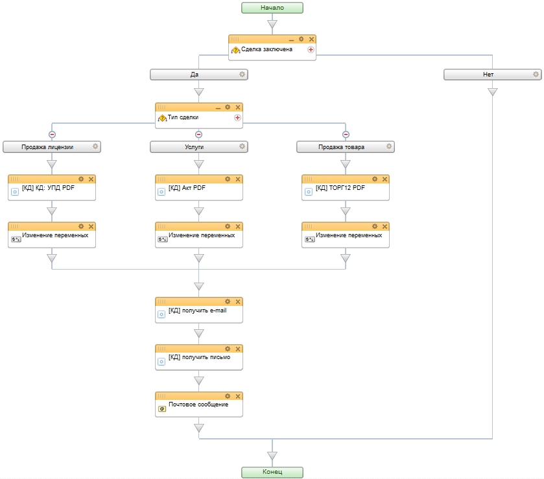Open settings of [КД] получить e-mail block
Viewport: 544px width, 479px height.
(x=228, y=301)
